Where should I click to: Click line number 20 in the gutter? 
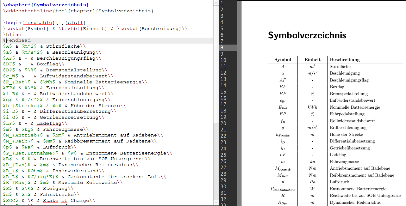(x=224, y=124)
